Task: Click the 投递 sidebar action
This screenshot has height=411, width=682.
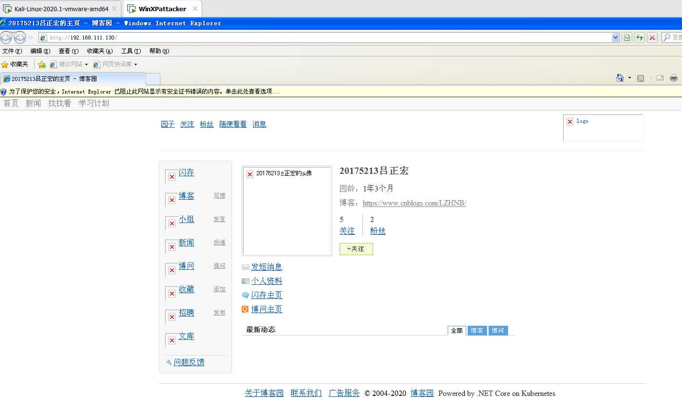Action: 219,243
